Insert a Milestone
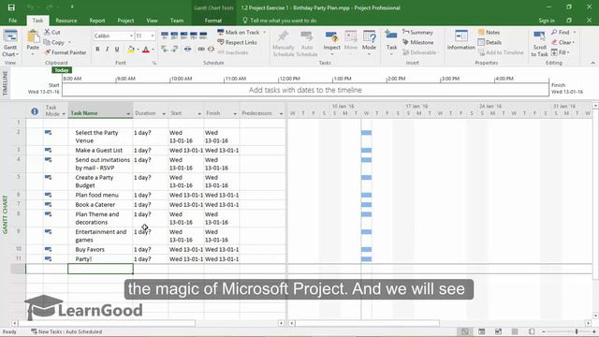Screen dimensions: 599x337 [418, 42]
